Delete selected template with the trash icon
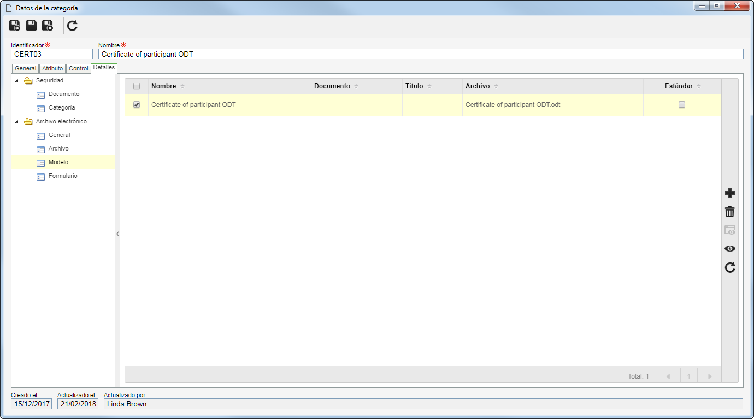The width and height of the screenshot is (754, 419). (x=730, y=212)
